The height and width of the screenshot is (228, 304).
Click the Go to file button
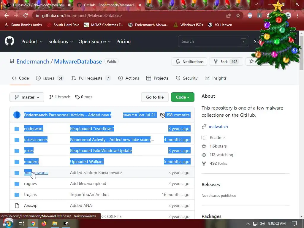tap(155, 97)
